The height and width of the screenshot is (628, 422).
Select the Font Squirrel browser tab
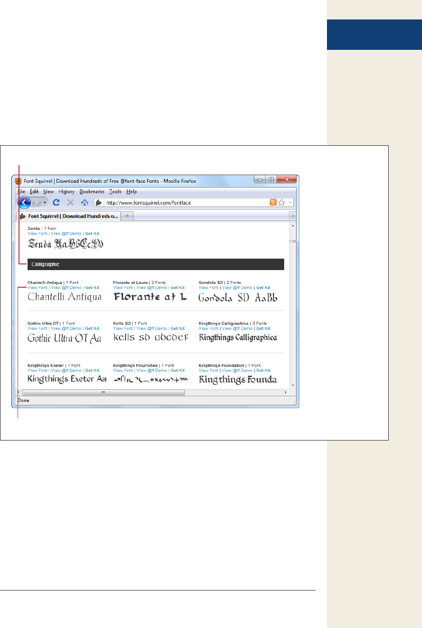point(69,216)
